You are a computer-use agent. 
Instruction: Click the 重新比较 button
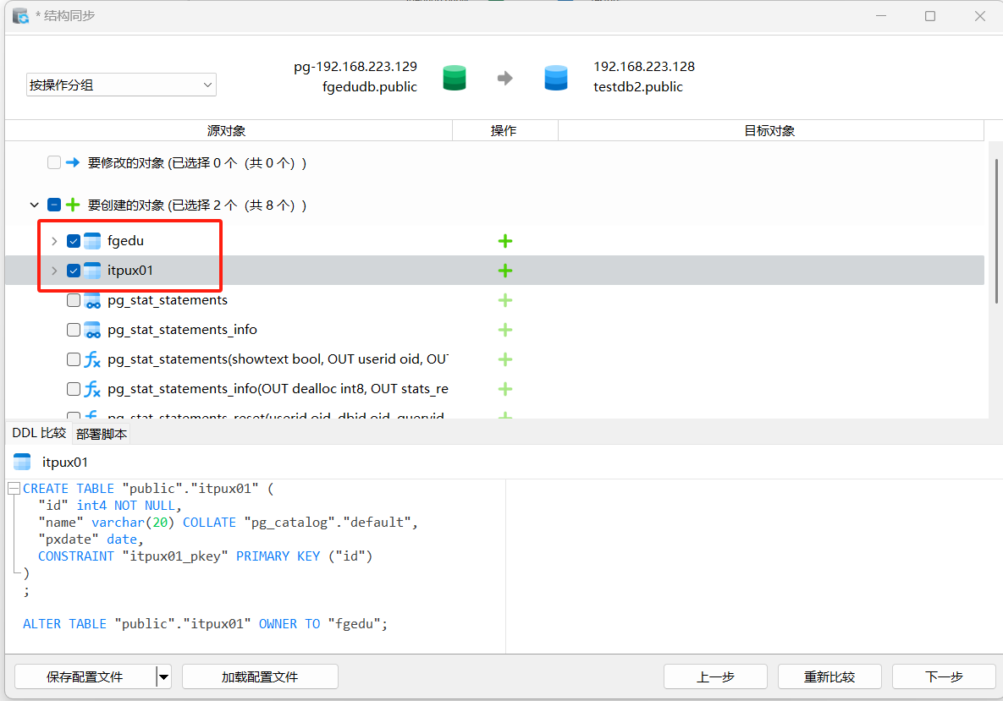(x=829, y=676)
